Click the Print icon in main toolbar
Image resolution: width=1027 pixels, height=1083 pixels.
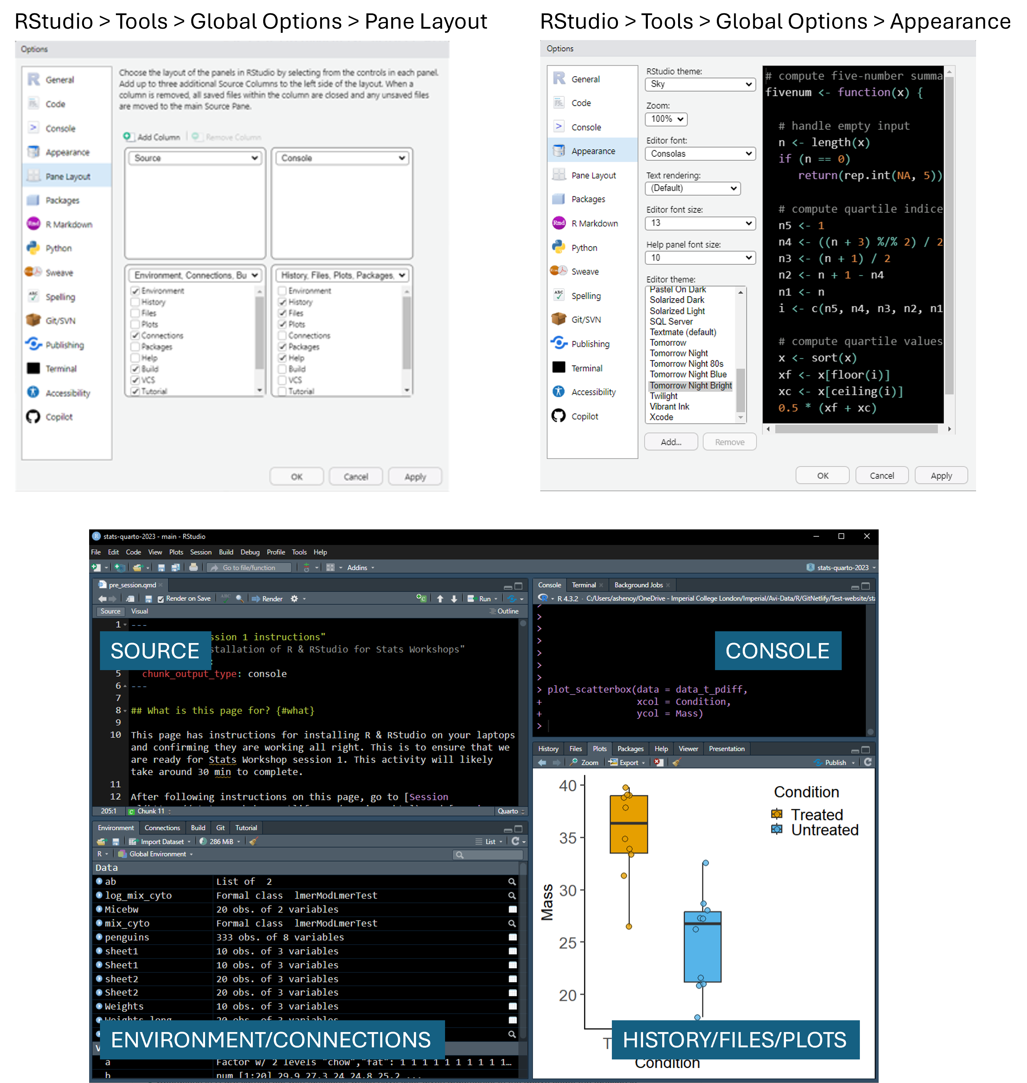click(x=193, y=568)
